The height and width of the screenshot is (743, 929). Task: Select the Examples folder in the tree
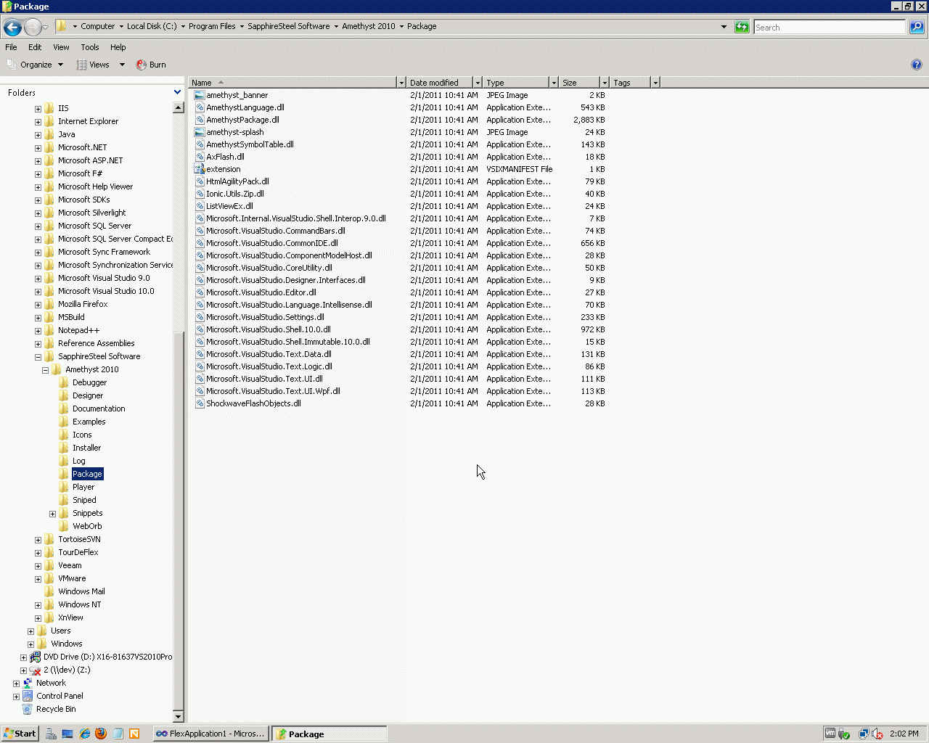tap(89, 422)
